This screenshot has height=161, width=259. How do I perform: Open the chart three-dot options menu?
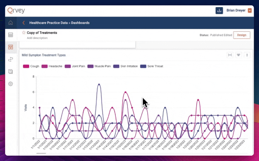click(x=247, y=55)
